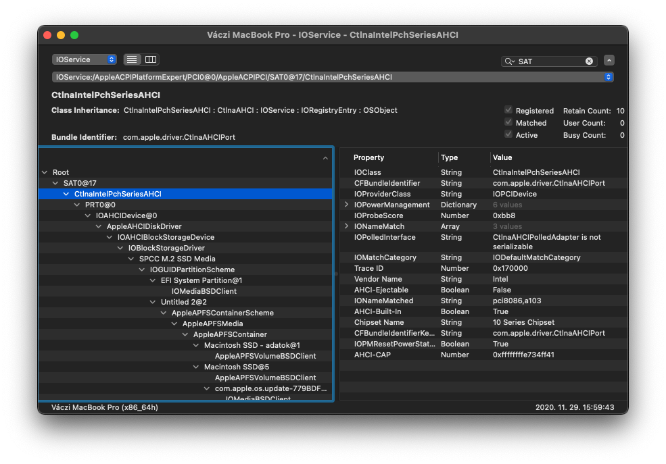Sort by the Value column header
Image resolution: width=666 pixels, height=464 pixels.
coord(502,157)
